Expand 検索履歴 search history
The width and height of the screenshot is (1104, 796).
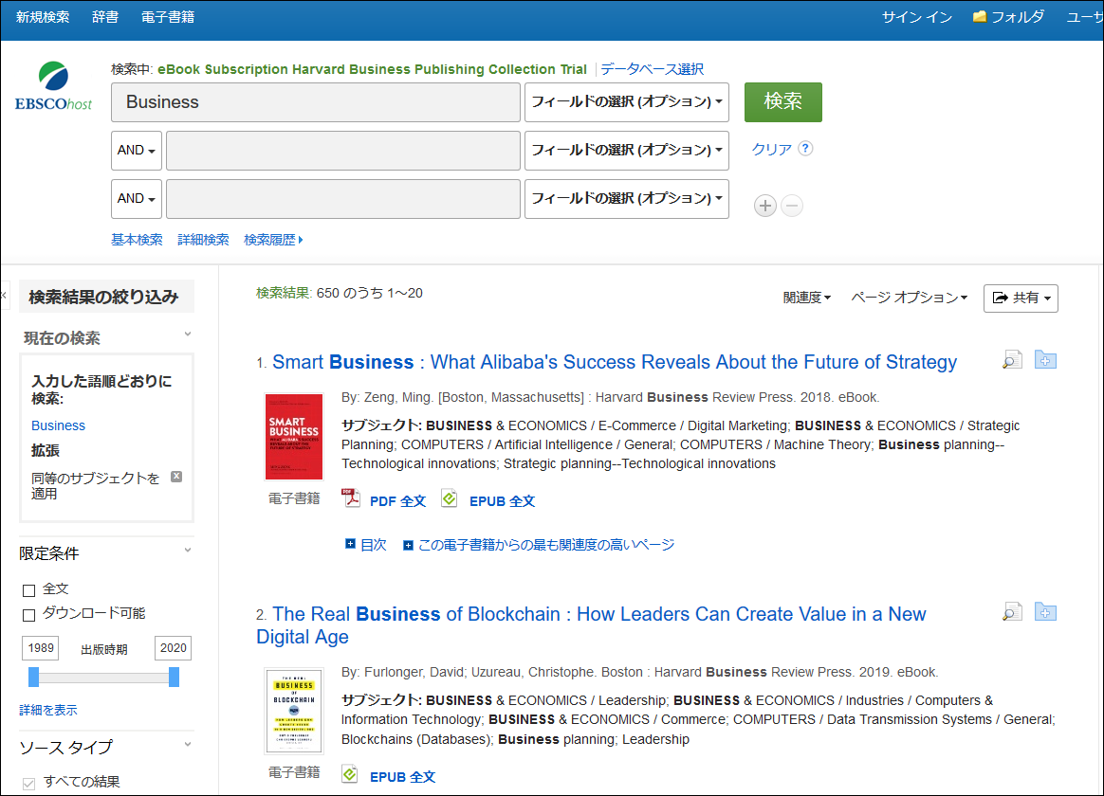click(x=273, y=240)
